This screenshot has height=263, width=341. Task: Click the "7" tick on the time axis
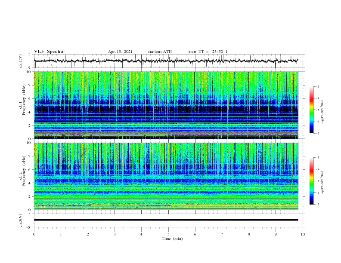click(x=222, y=234)
